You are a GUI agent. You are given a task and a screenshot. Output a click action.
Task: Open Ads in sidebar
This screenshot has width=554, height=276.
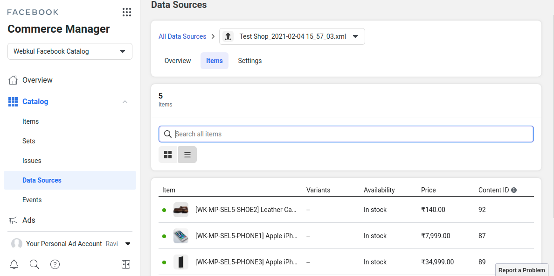coord(29,220)
